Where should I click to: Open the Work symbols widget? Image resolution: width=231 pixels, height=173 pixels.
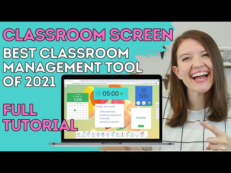tap(117, 134)
